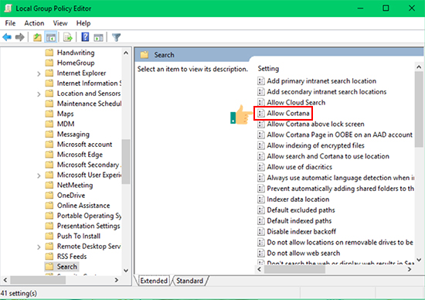Click the Forward arrow toolbar icon
The height and width of the screenshot is (300, 425).
pyautogui.click(x=20, y=37)
